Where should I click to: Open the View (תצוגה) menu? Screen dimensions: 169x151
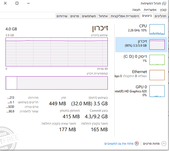(x=136, y=10)
